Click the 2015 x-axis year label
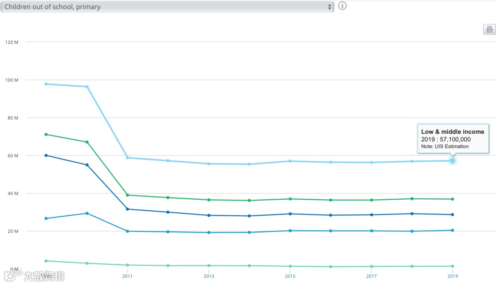The width and height of the screenshot is (496, 285). coord(290,276)
